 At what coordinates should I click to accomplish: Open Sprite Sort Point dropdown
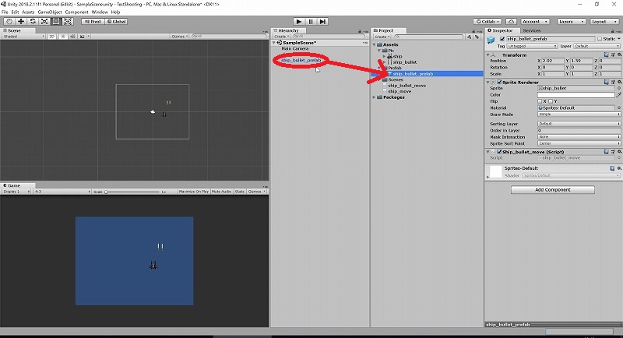pyautogui.click(x=579, y=143)
